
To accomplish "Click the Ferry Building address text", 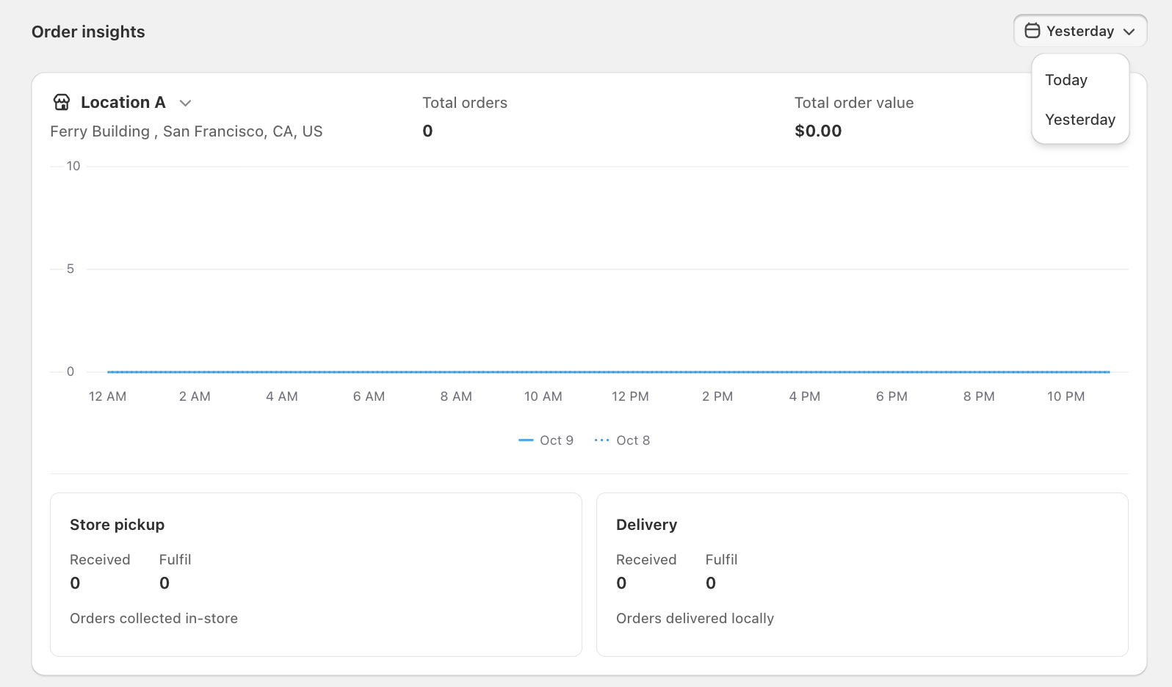I will tap(187, 131).
